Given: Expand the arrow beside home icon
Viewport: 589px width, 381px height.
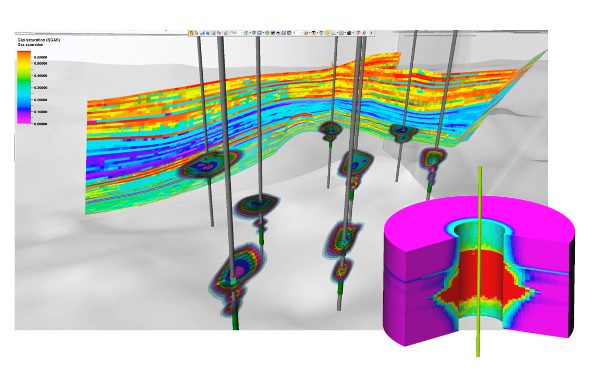Looking at the screenshot, I should coord(250,33).
